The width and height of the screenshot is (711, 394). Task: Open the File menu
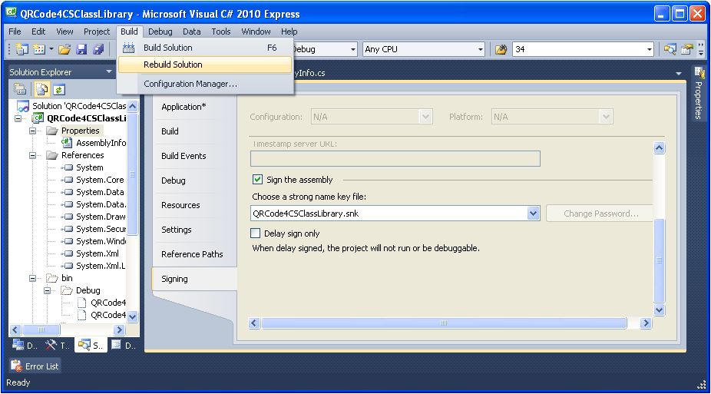[15, 31]
